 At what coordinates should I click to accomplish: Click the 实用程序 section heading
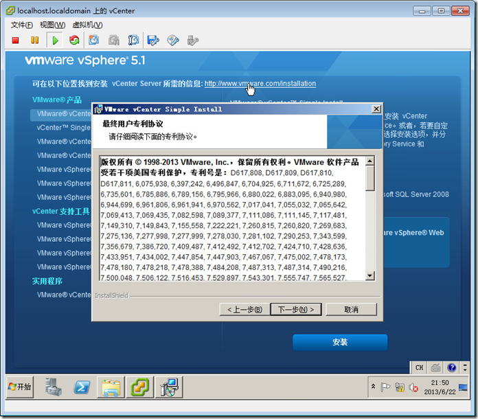point(47,281)
